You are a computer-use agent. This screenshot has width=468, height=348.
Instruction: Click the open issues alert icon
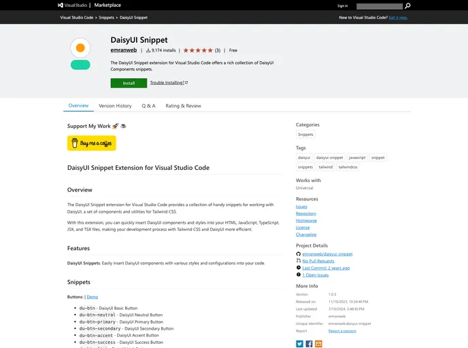tap(298, 275)
